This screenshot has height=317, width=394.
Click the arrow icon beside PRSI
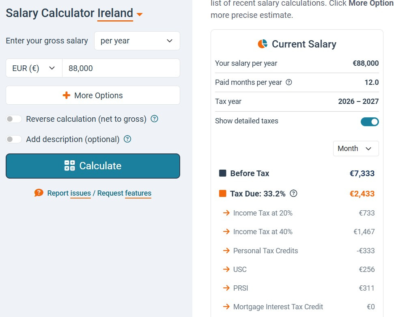coord(226,288)
